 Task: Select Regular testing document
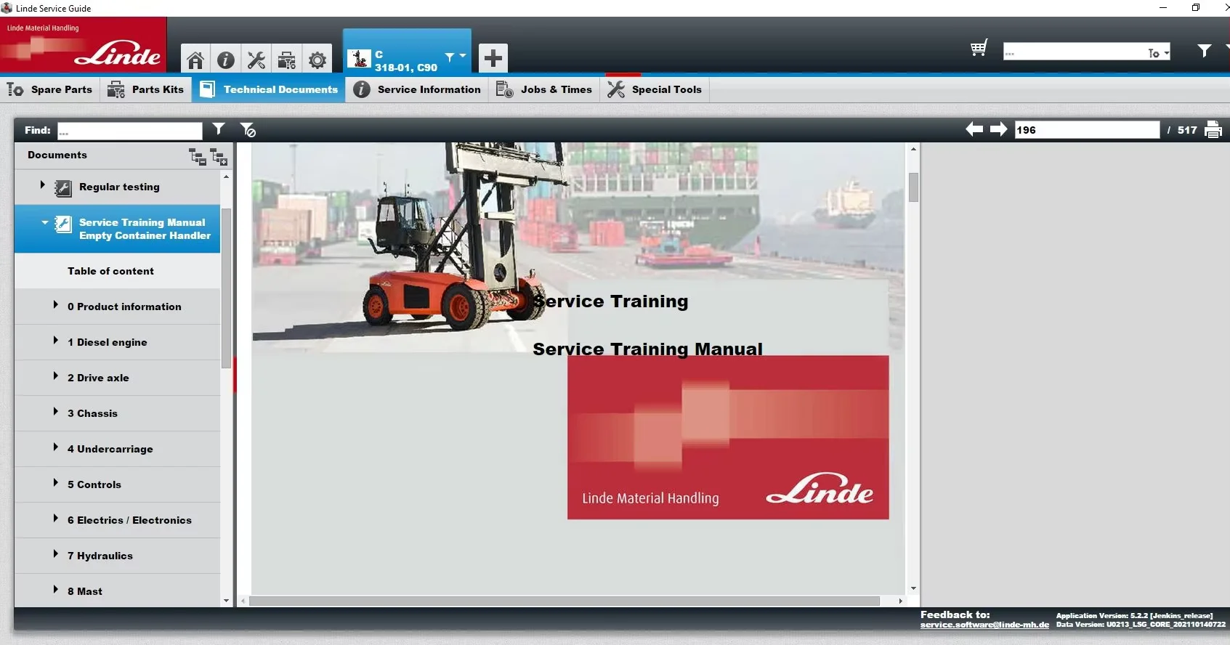117,187
